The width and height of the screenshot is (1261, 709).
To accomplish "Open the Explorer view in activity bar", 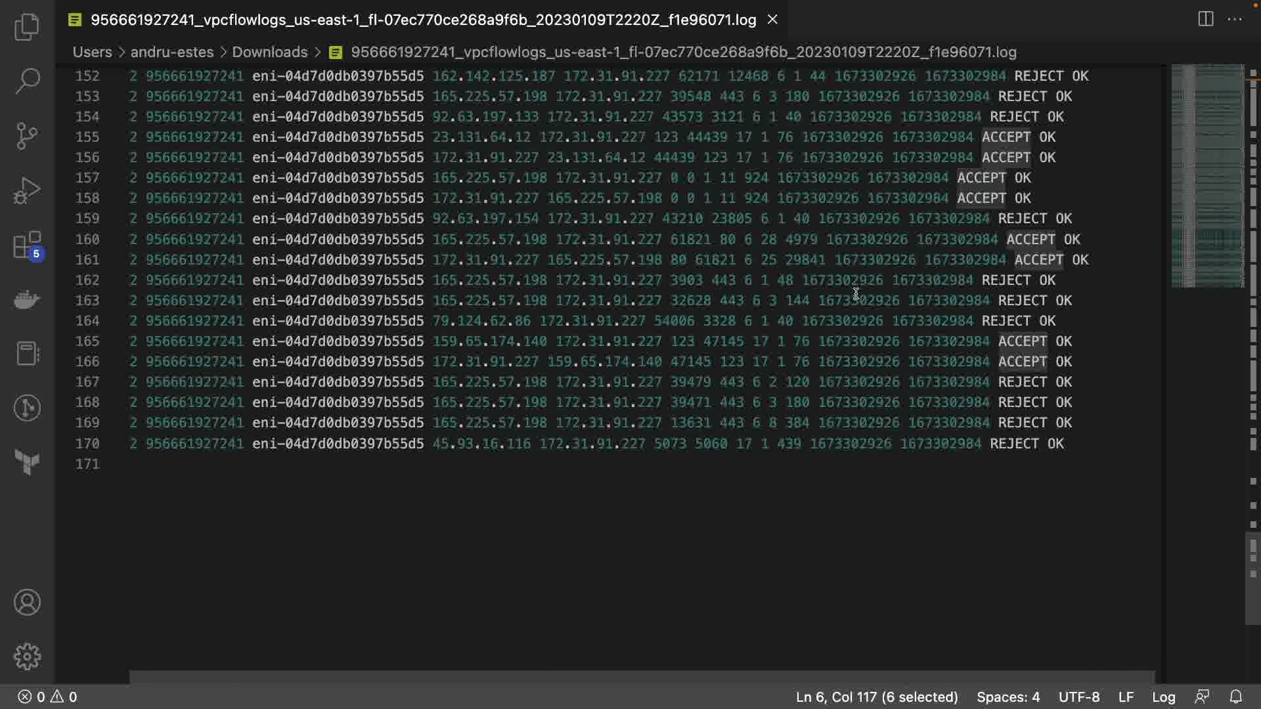I will tap(27, 27).
